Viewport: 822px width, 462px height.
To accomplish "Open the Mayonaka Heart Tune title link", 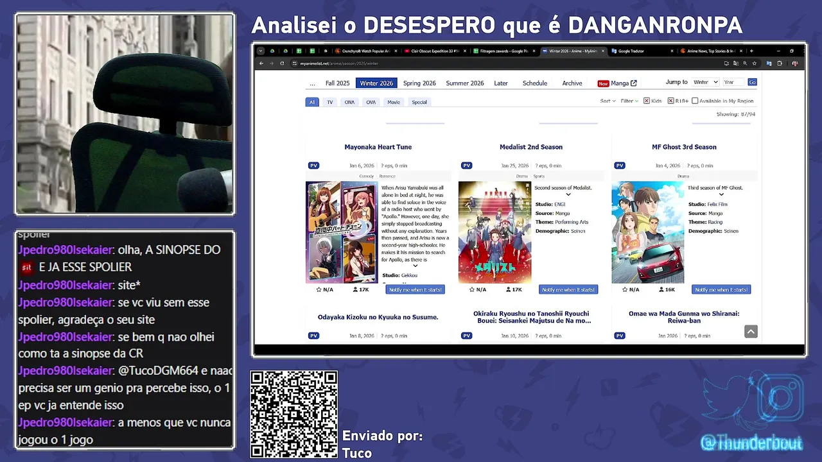I will coord(378,147).
